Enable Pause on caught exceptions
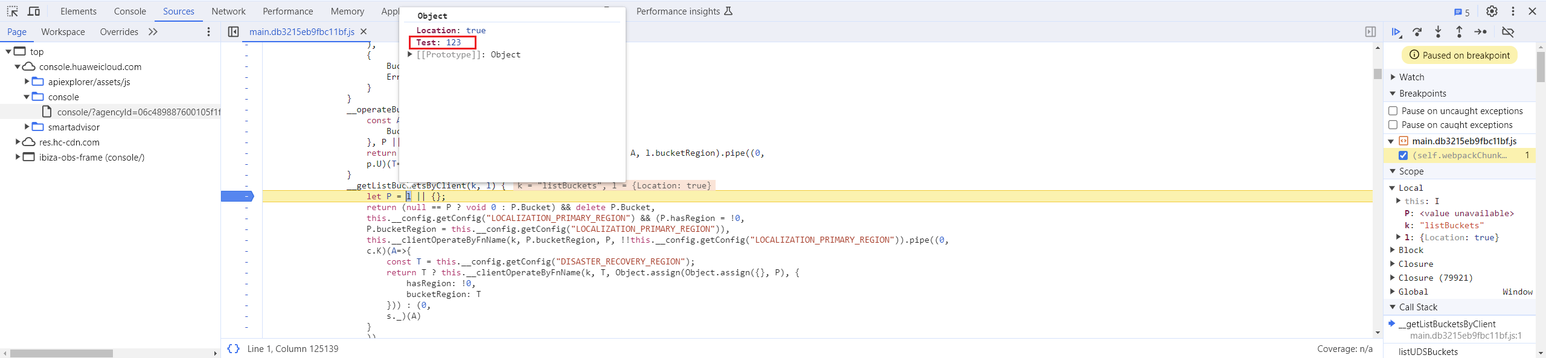Screen dimensions: 1546x358 click(1393, 125)
